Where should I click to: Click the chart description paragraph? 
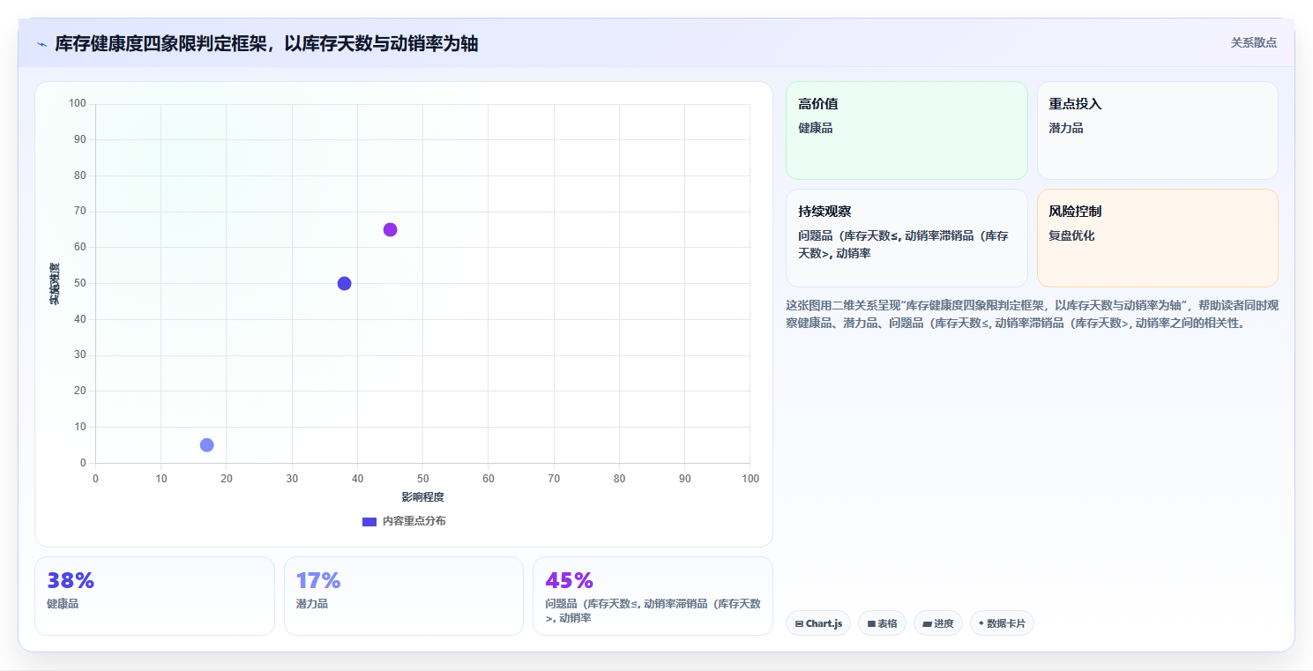point(1032,314)
